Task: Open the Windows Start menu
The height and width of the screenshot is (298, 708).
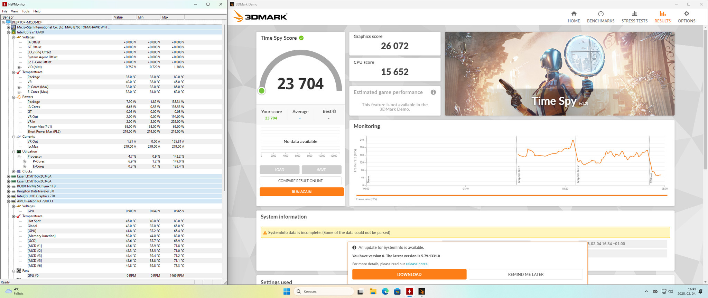Action: coord(287,292)
